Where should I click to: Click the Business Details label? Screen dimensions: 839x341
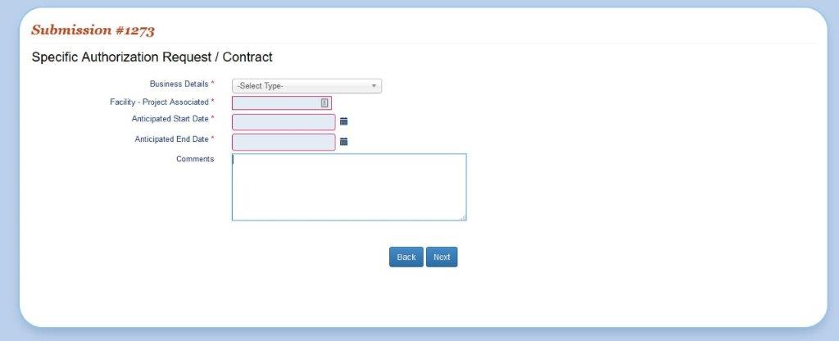[x=179, y=84]
